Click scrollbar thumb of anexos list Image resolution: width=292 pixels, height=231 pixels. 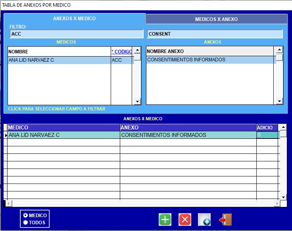coord(279,57)
